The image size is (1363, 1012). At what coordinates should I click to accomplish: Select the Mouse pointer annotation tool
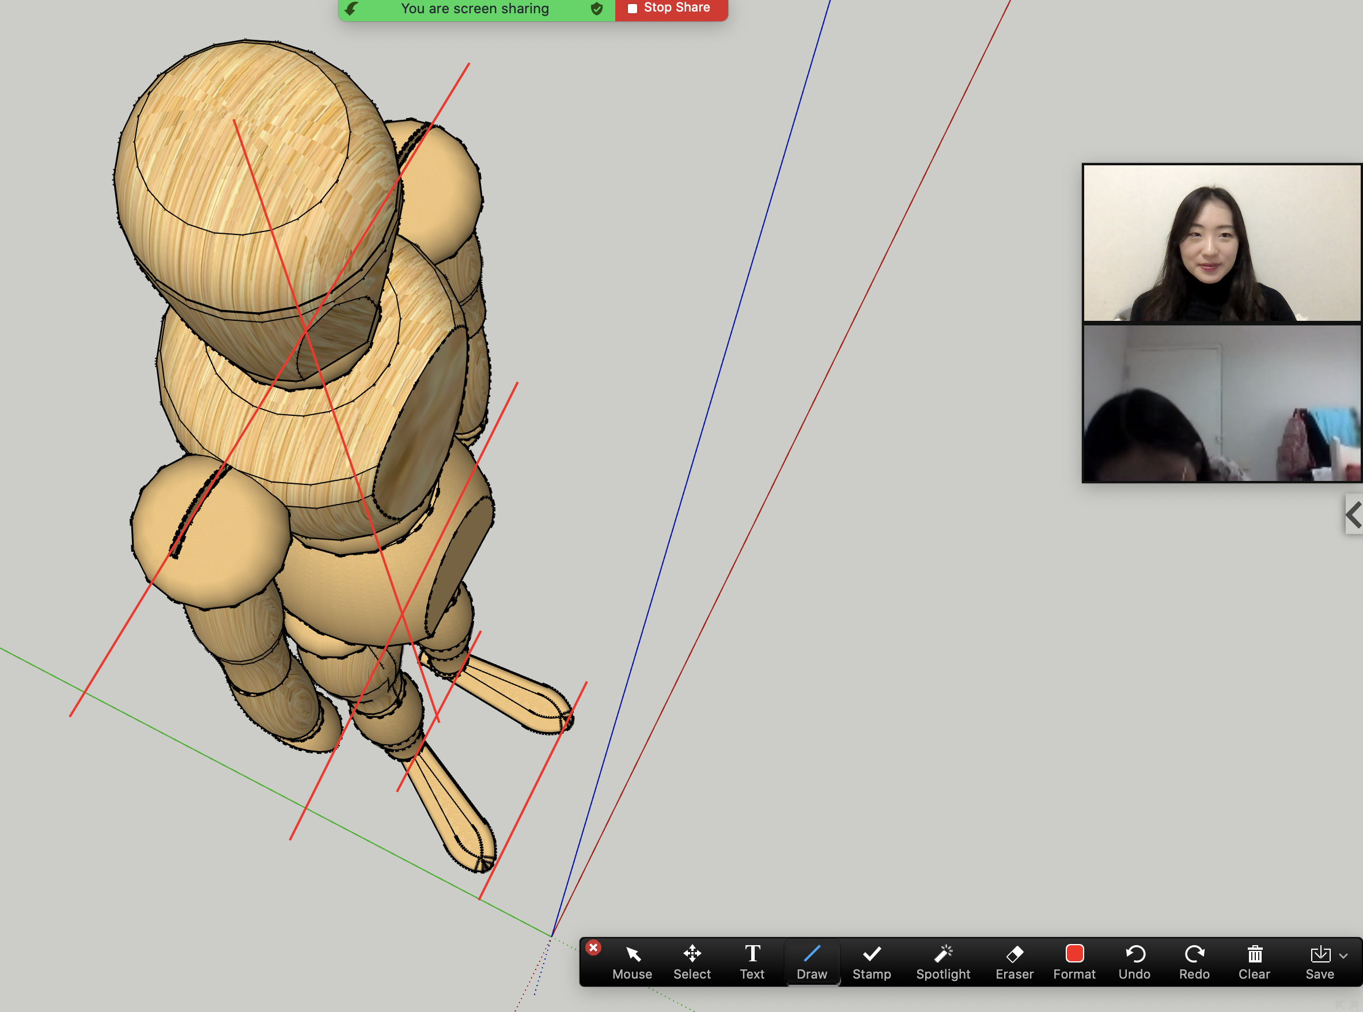click(632, 962)
